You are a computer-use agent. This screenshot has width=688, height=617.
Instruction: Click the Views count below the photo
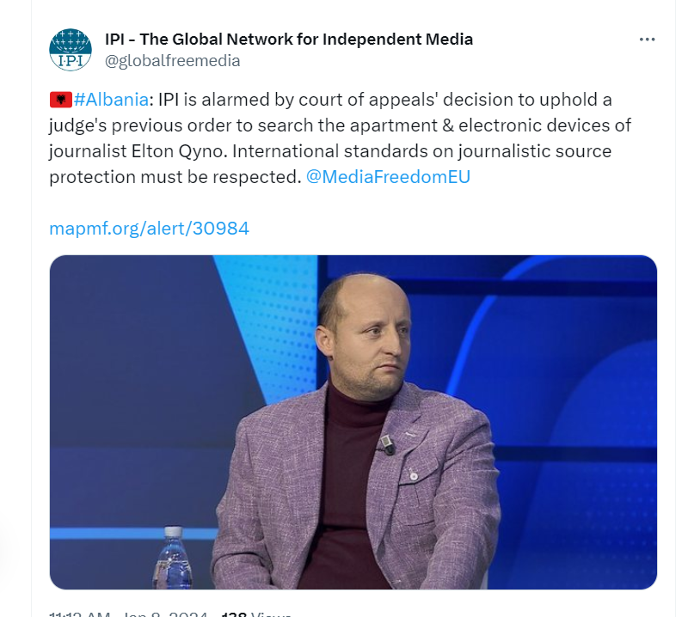(x=258, y=614)
